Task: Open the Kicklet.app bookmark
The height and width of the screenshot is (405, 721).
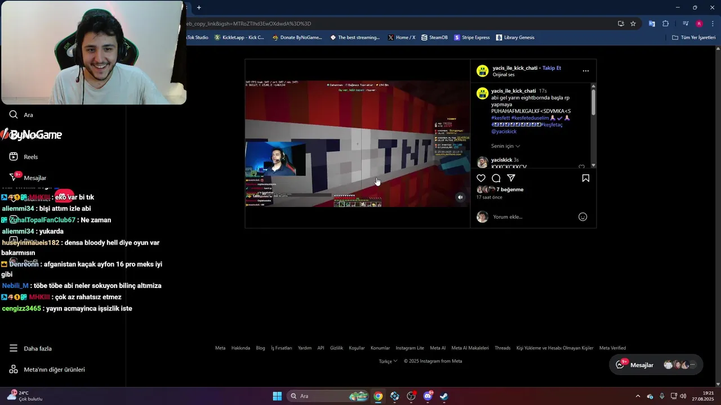Action: tap(239, 38)
